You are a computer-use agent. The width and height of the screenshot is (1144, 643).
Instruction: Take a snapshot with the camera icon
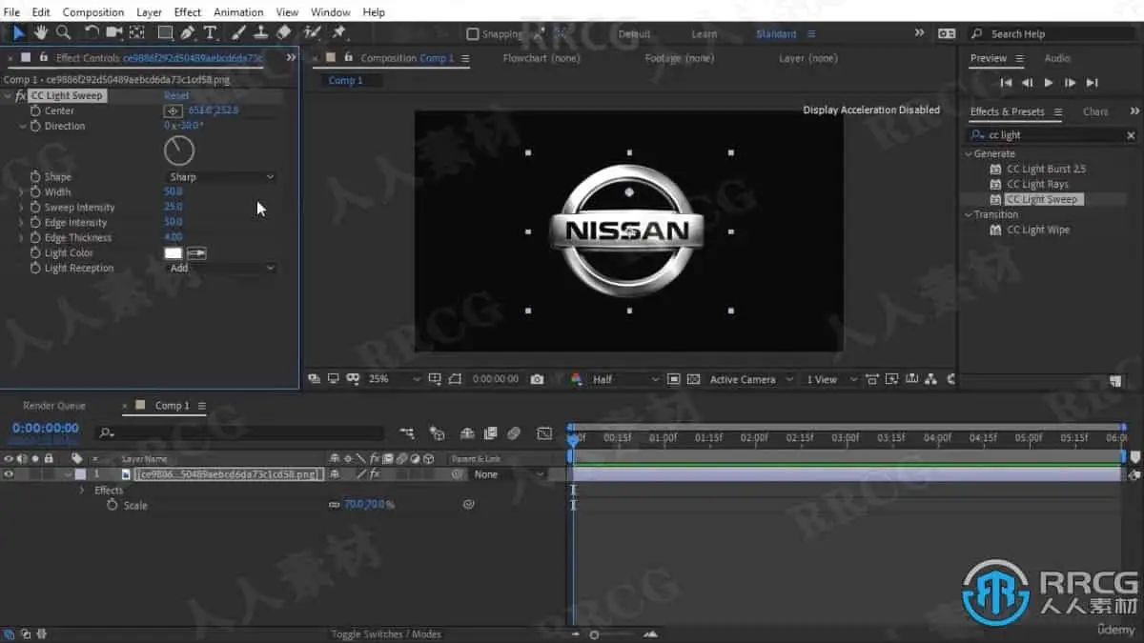(x=537, y=379)
